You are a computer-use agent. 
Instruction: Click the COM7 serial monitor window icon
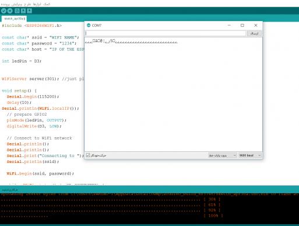[x=89, y=25]
